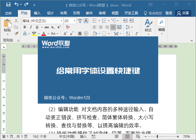Apply bullet list
This screenshot has width=196, height=140.
click(95, 21)
